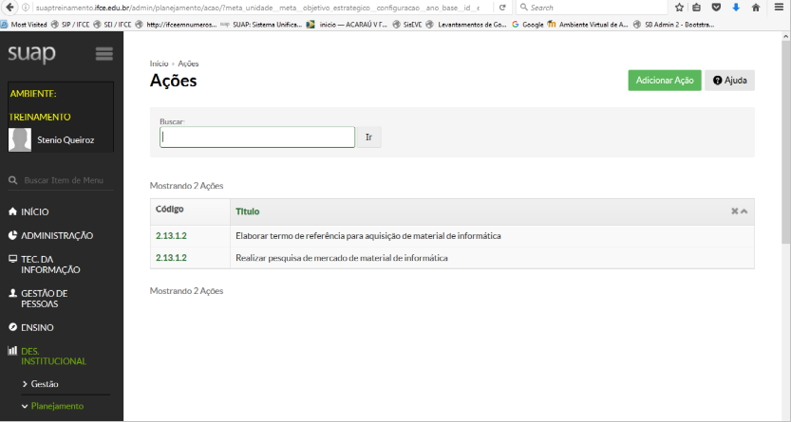Focus the Buscar search text field
791x422 pixels.
[256, 138]
